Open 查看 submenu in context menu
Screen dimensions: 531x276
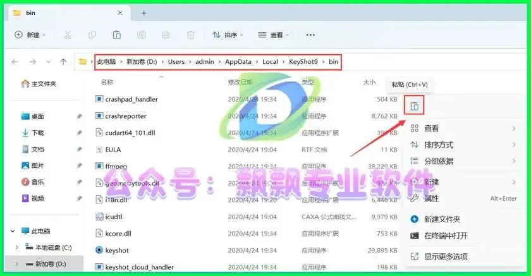(x=463, y=128)
